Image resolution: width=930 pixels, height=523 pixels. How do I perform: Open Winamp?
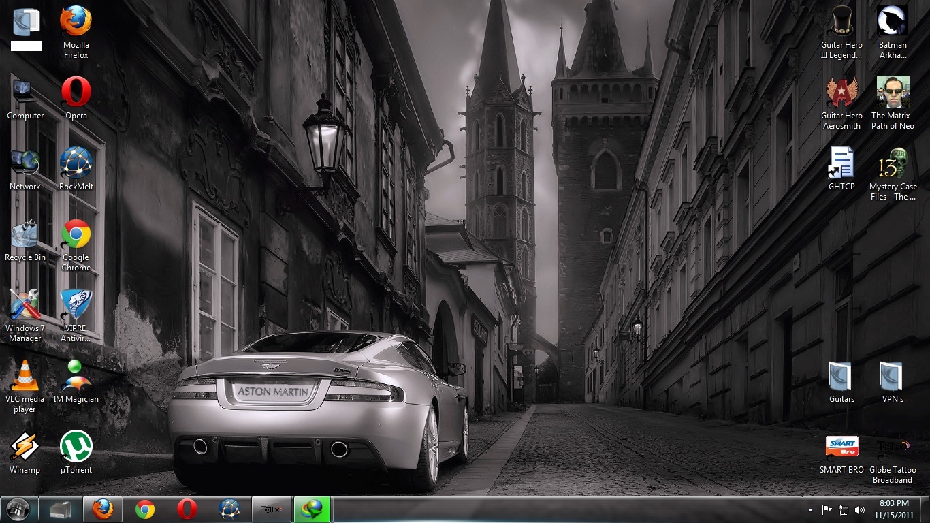[25, 446]
